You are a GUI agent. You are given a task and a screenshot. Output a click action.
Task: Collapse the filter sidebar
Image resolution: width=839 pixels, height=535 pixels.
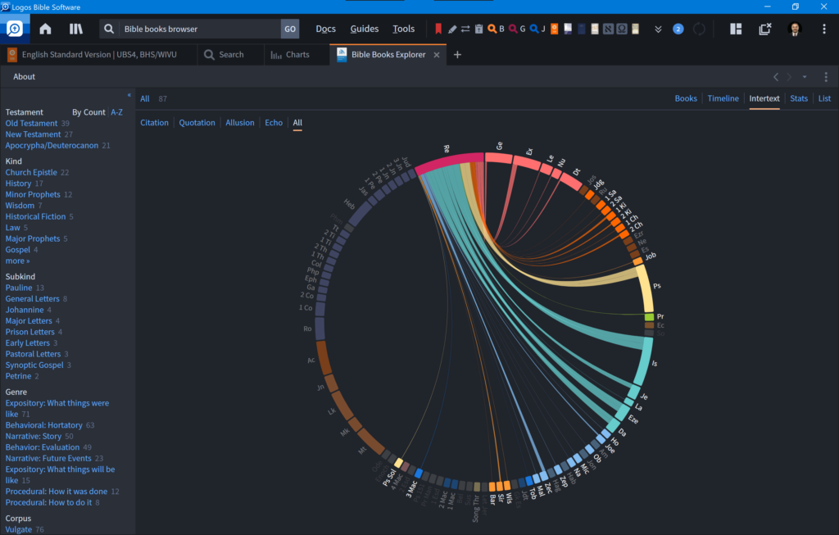coord(129,95)
